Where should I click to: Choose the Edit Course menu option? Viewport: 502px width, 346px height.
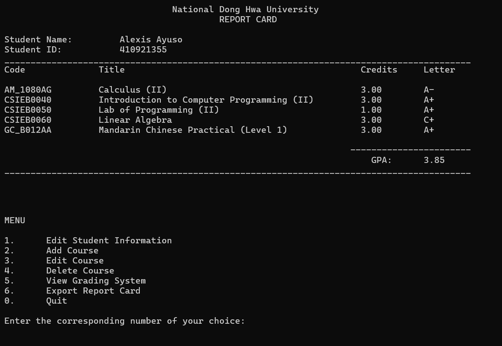(x=75, y=260)
